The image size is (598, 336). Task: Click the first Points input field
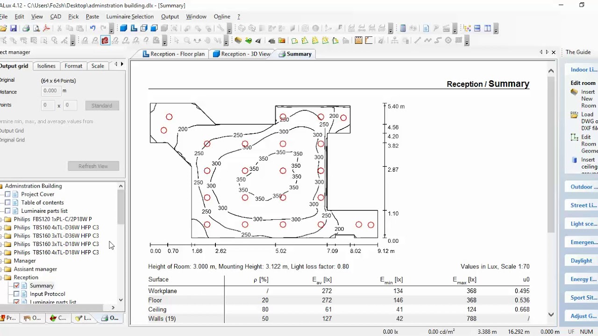(48, 105)
